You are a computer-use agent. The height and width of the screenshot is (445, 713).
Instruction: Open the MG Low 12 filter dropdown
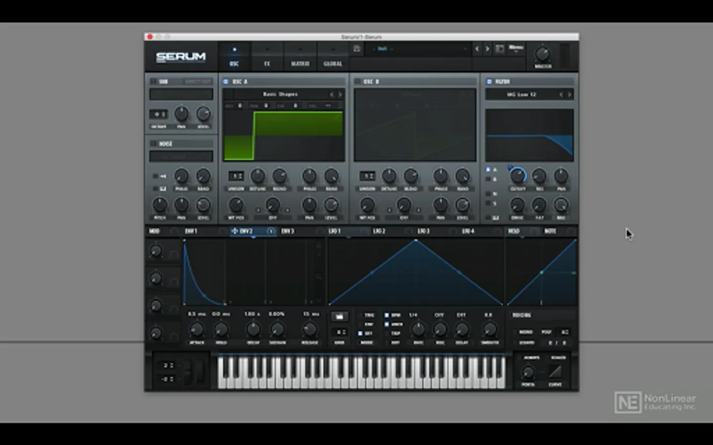click(x=521, y=94)
